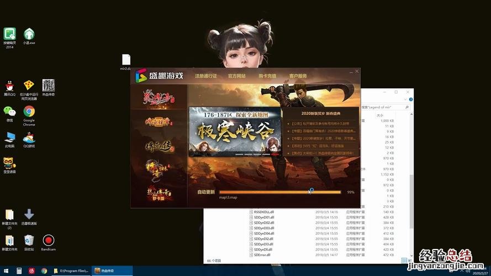Select the Bandicam recorder desktop icon

pyautogui.click(x=49, y=241)
